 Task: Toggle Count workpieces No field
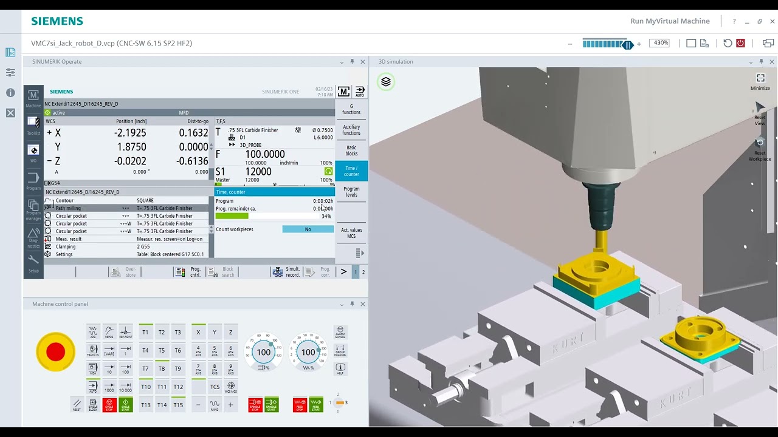click(308, 229)
